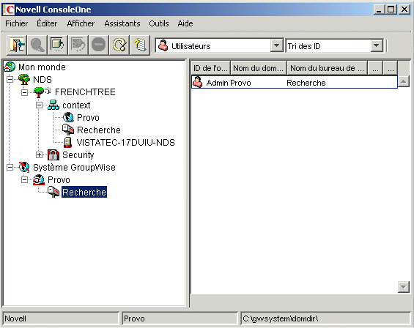
Task: Open the Assistants menu
Action: [x=122, y=23]
